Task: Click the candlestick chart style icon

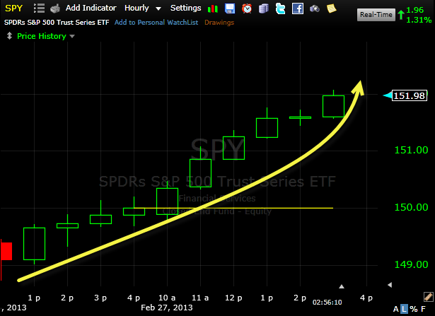Action: [x=213, y=9]
